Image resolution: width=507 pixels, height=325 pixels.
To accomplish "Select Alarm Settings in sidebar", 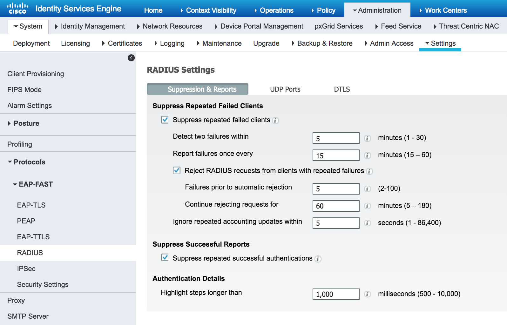I will point(30,106).
